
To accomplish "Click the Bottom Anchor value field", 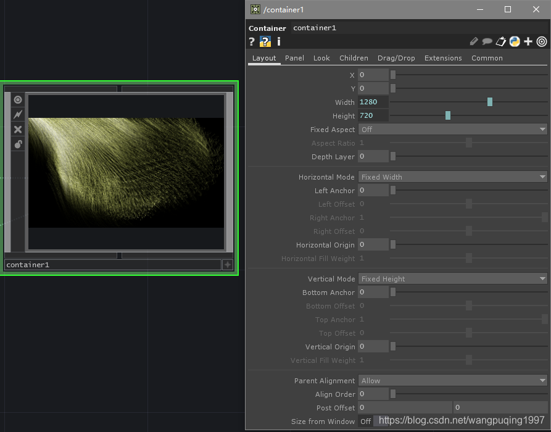I will pyautogui.click(x=373, y=293).
